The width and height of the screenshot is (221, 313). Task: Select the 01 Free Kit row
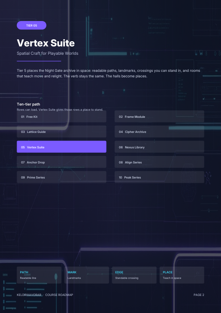61,116
